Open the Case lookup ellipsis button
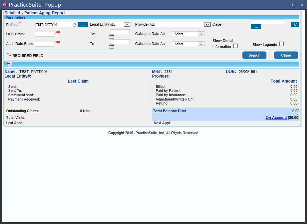The height and width of the screenshot is (224, 307). [256, 27]
